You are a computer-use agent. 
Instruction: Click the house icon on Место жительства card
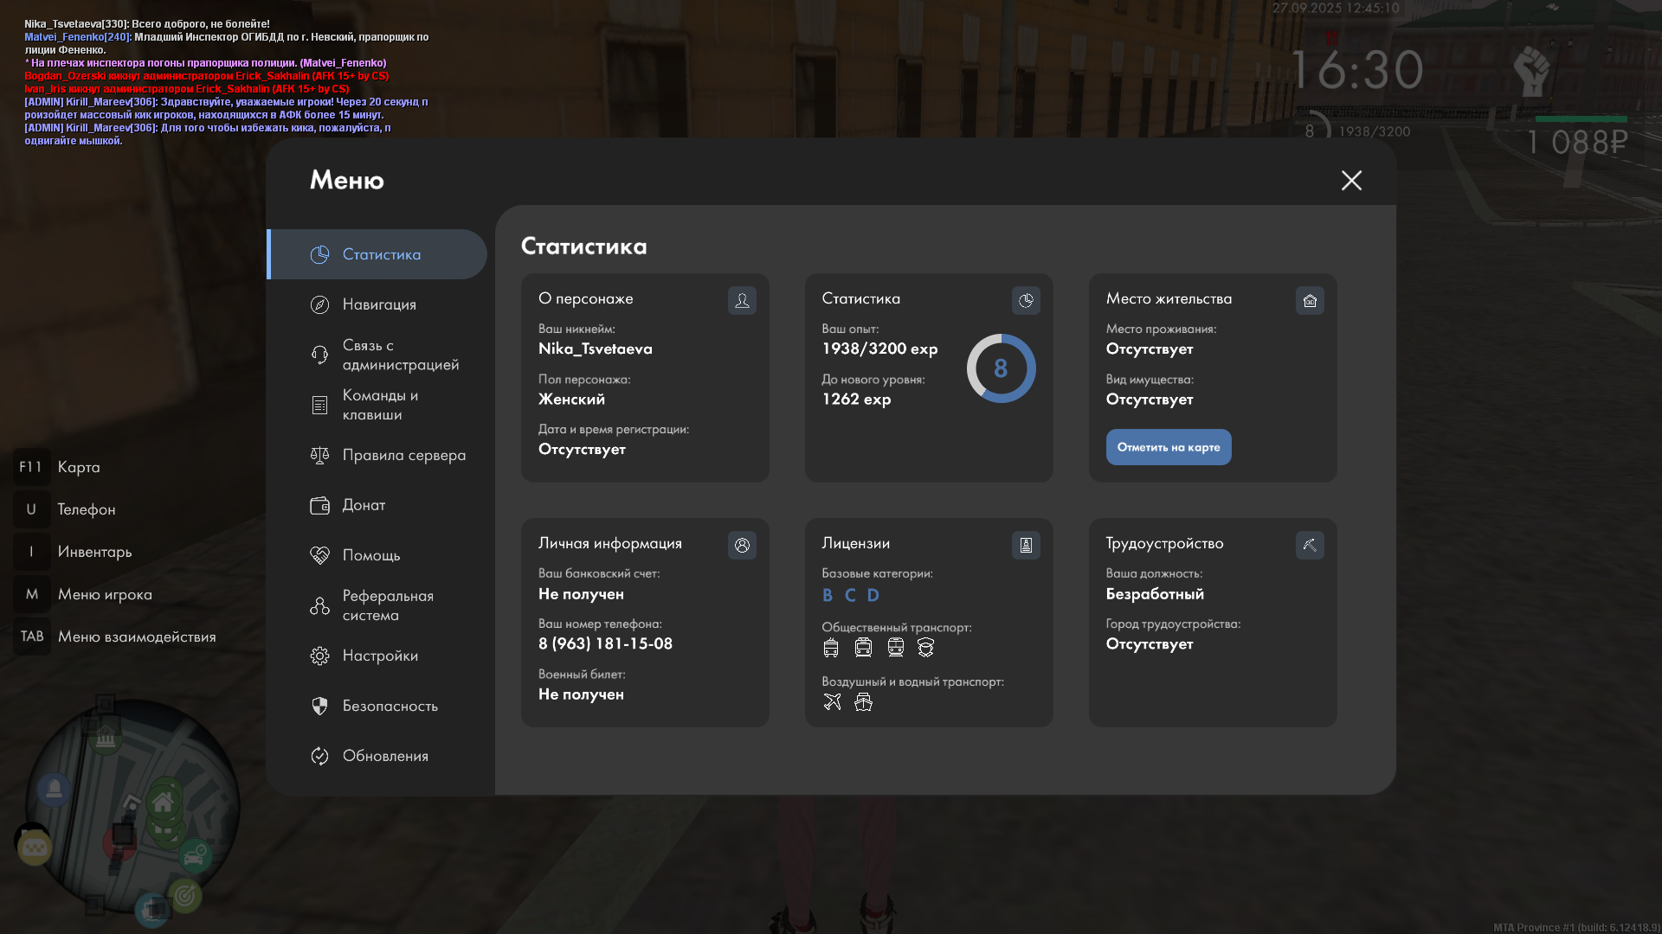[x=1310, y=300]
